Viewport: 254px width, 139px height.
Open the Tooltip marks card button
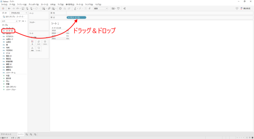(x=38, y=49)
